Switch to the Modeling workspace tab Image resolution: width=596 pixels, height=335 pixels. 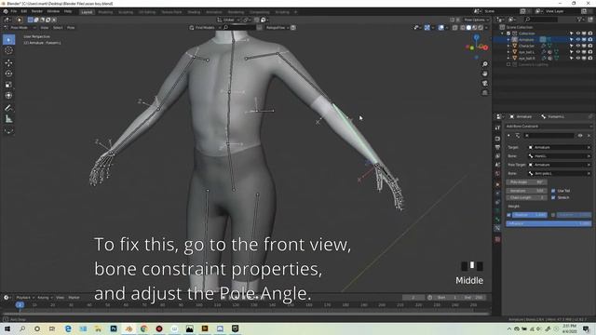click(x=105, y=12)
